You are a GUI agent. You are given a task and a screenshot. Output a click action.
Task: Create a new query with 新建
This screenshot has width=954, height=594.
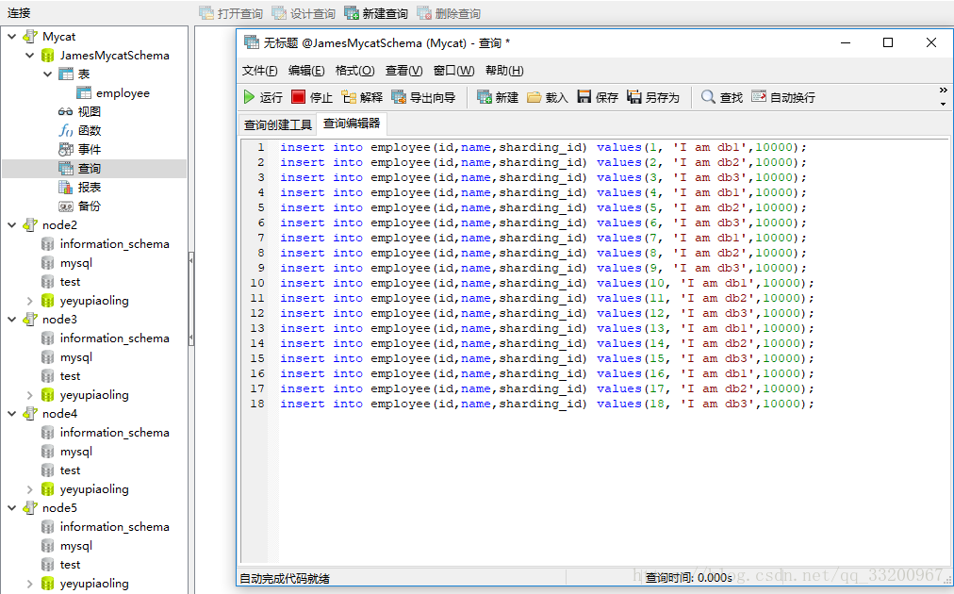(498, 97)
